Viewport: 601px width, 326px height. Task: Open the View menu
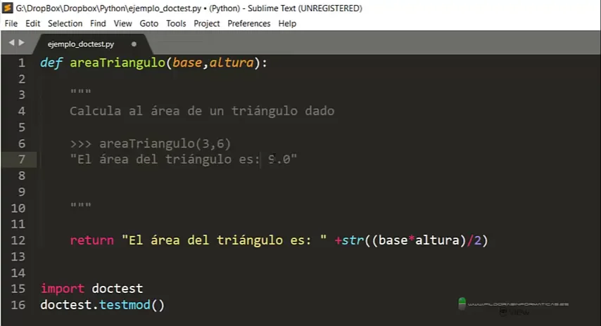(x=122, y=23)
